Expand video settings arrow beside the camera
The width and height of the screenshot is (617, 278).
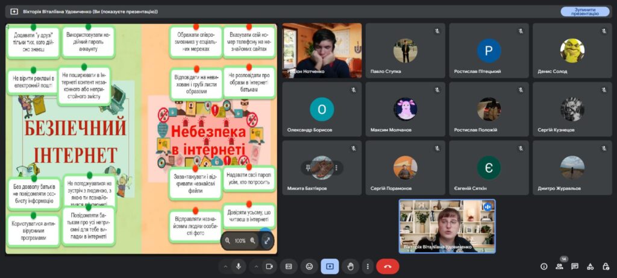(255, 266)
